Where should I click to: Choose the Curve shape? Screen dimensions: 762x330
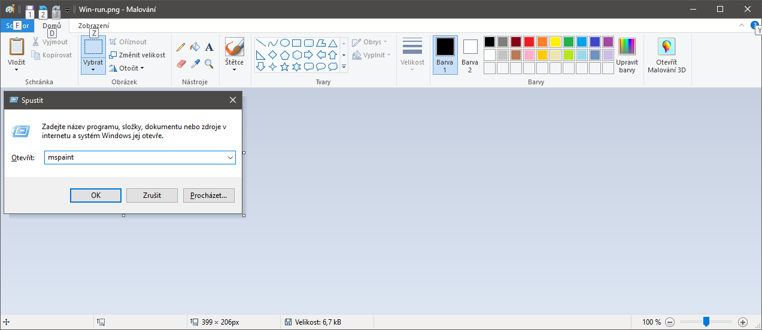pos(273,43)
